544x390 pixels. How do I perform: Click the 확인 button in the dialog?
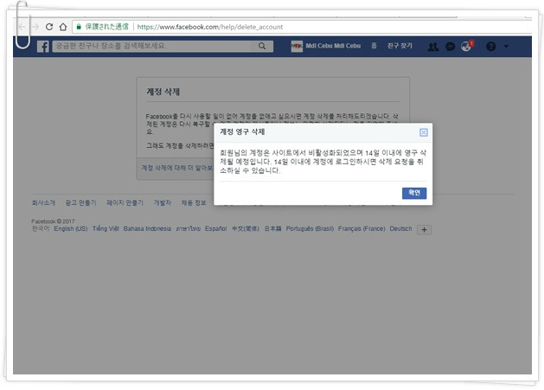[414, 193]
